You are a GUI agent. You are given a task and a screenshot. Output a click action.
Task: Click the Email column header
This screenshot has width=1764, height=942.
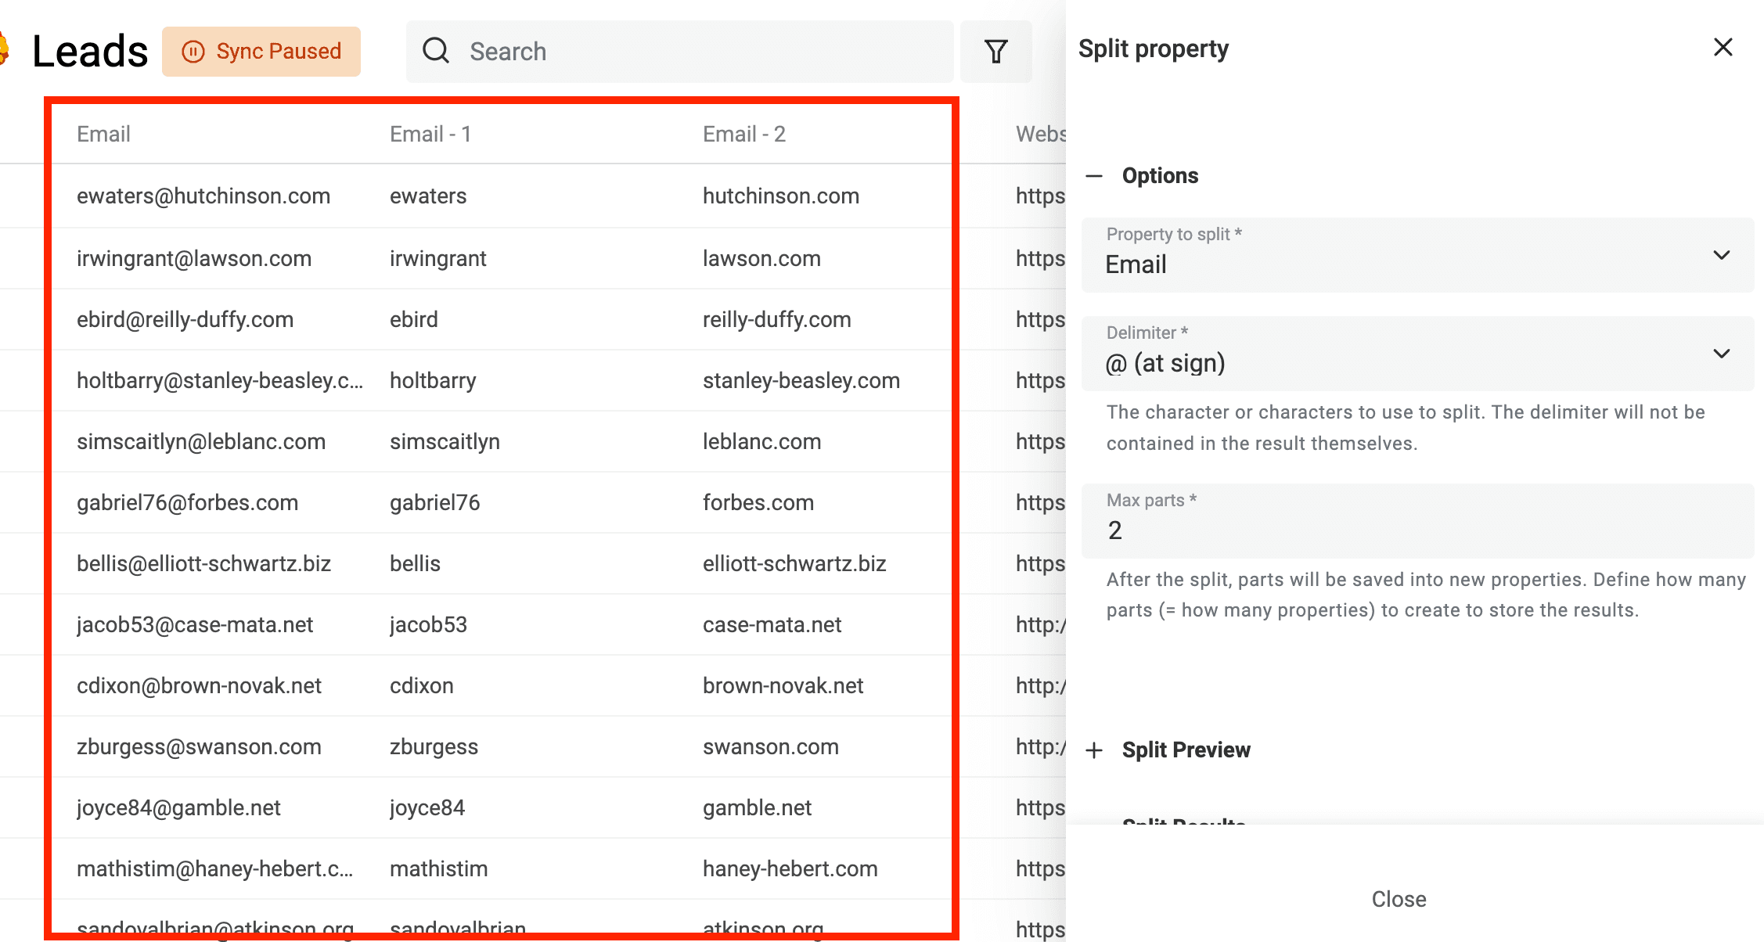point(103,135)
